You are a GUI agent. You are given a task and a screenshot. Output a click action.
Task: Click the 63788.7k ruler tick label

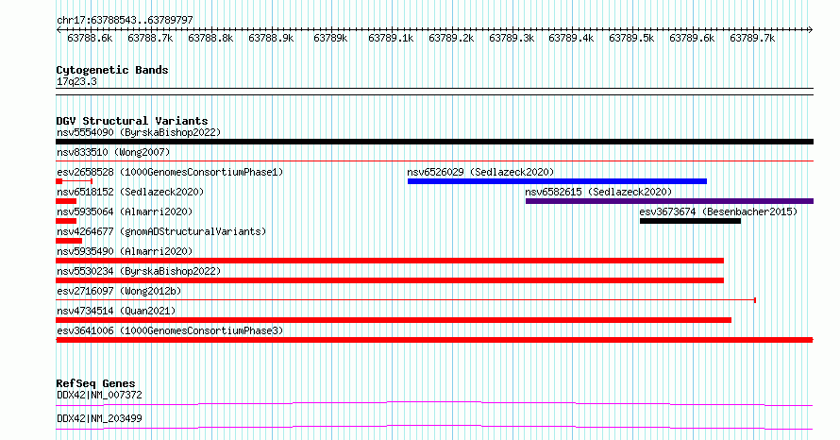click(150, 39)
